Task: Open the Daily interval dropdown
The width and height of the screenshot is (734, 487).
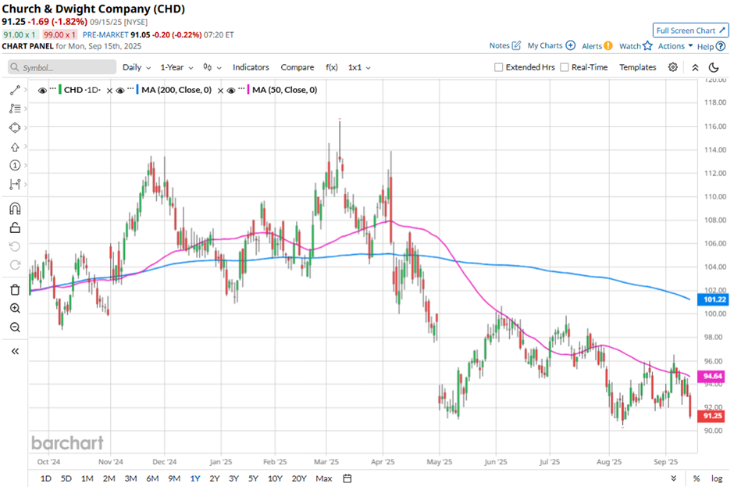Action: pyautogui.click(x=136, y=67)
